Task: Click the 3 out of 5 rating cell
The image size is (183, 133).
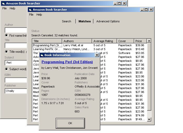Action: click(x=99, y=49)
